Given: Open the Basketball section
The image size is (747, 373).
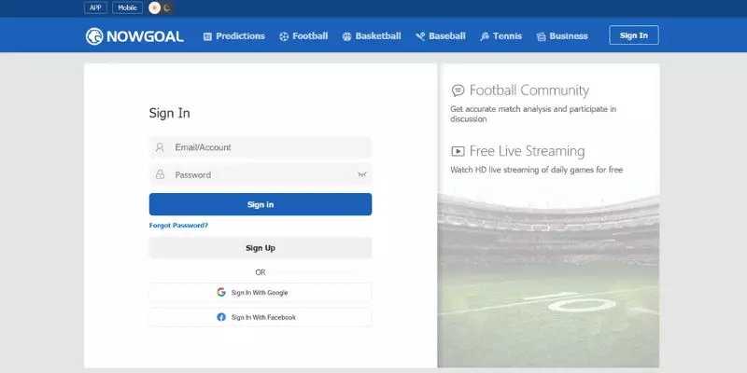Looking at the screenshot, I should tap(372, 36).
